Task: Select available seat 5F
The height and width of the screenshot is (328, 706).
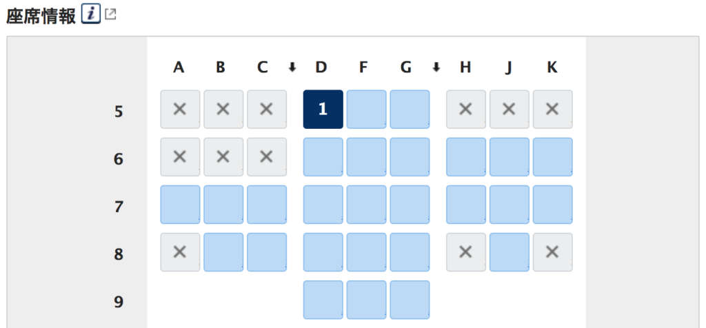Action: coord(367,110)
